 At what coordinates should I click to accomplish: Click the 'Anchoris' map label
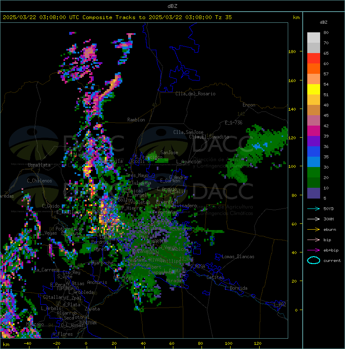click(x=97, y=282)
